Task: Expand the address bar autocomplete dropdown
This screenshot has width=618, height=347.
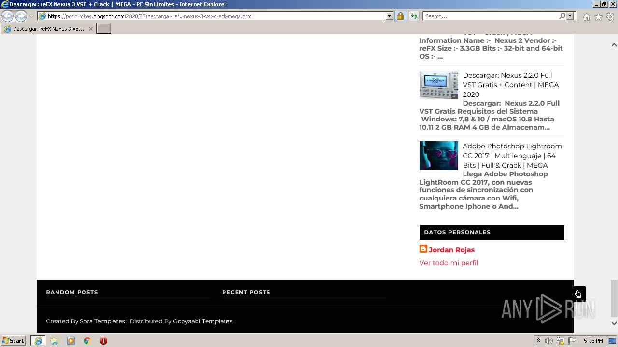Action: point(390,16)
